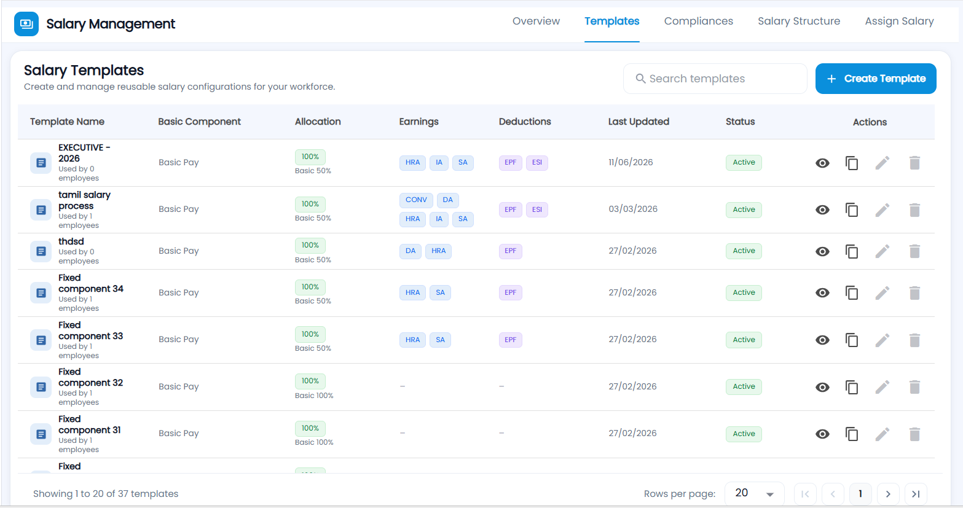Screen dimensions: 963x508
Task: Duplicate the thdsd template
Action: 852,251
